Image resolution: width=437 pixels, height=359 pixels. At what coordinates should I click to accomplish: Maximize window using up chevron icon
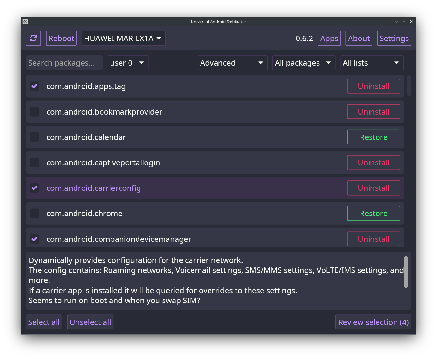pyautogui.click(x=404, y=22)
